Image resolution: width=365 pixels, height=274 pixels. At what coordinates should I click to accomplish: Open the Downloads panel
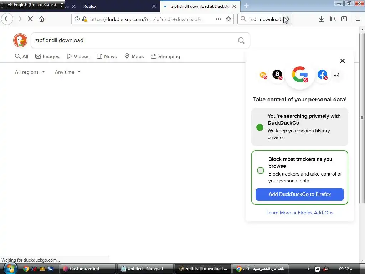[x=322, y=19]
